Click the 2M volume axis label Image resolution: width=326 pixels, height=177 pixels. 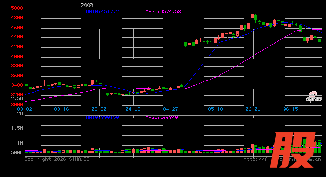[x=20, y=114]
